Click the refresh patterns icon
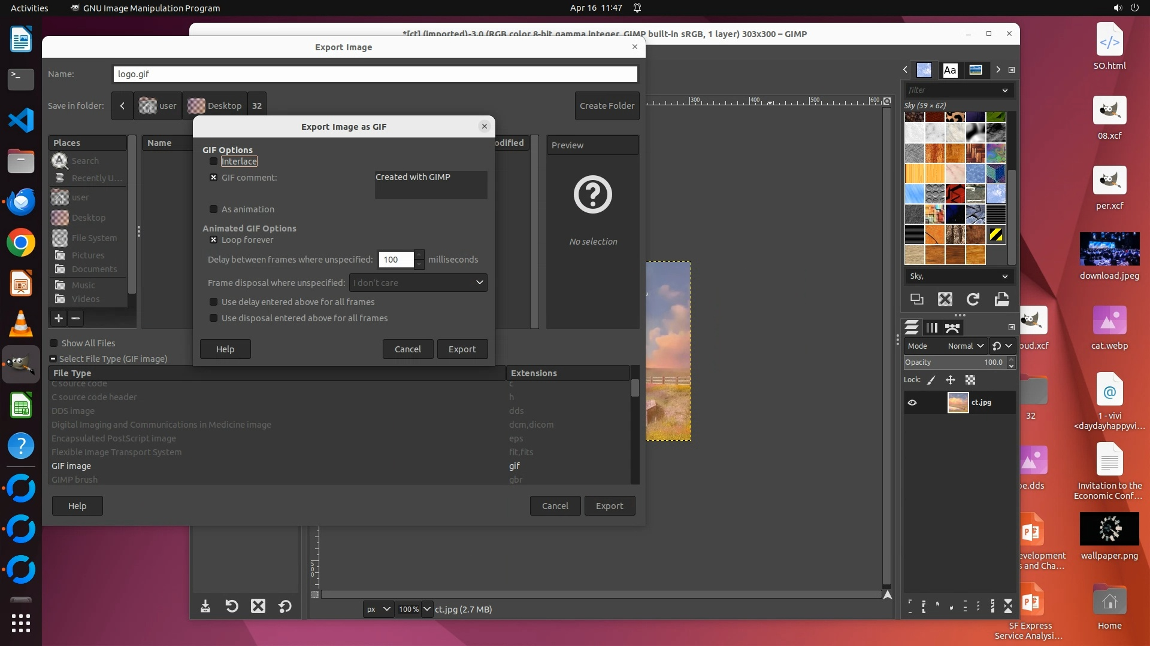 973,299
